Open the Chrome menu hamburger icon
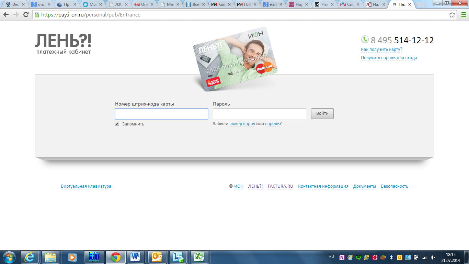 tap(463, 15)
